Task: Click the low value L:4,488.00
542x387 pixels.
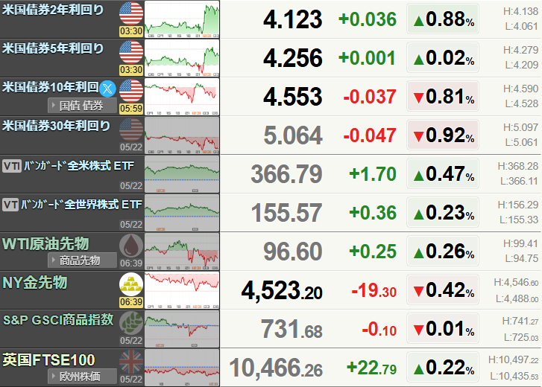Action: click(517, 298)
